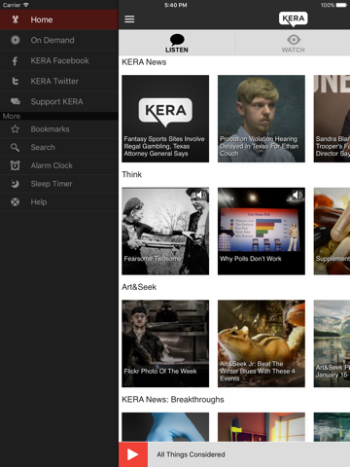Open the On Demand menu item

coord(59,40)
